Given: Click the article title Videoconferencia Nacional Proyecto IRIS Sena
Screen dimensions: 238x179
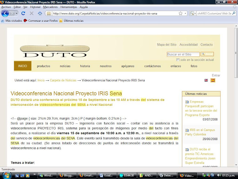Looking at the screenshot, I should tap(66, 93).
